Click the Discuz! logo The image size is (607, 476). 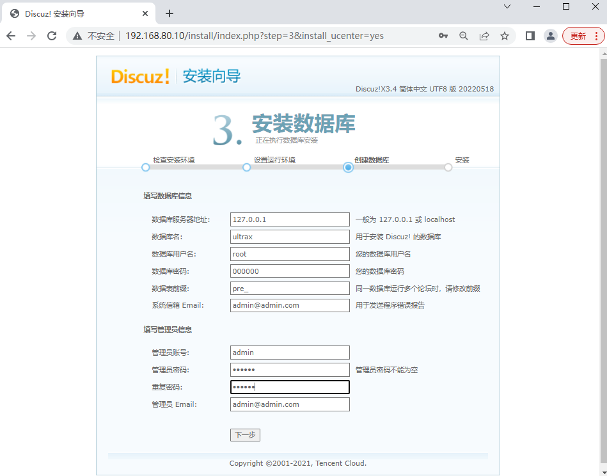coord(140,76)
